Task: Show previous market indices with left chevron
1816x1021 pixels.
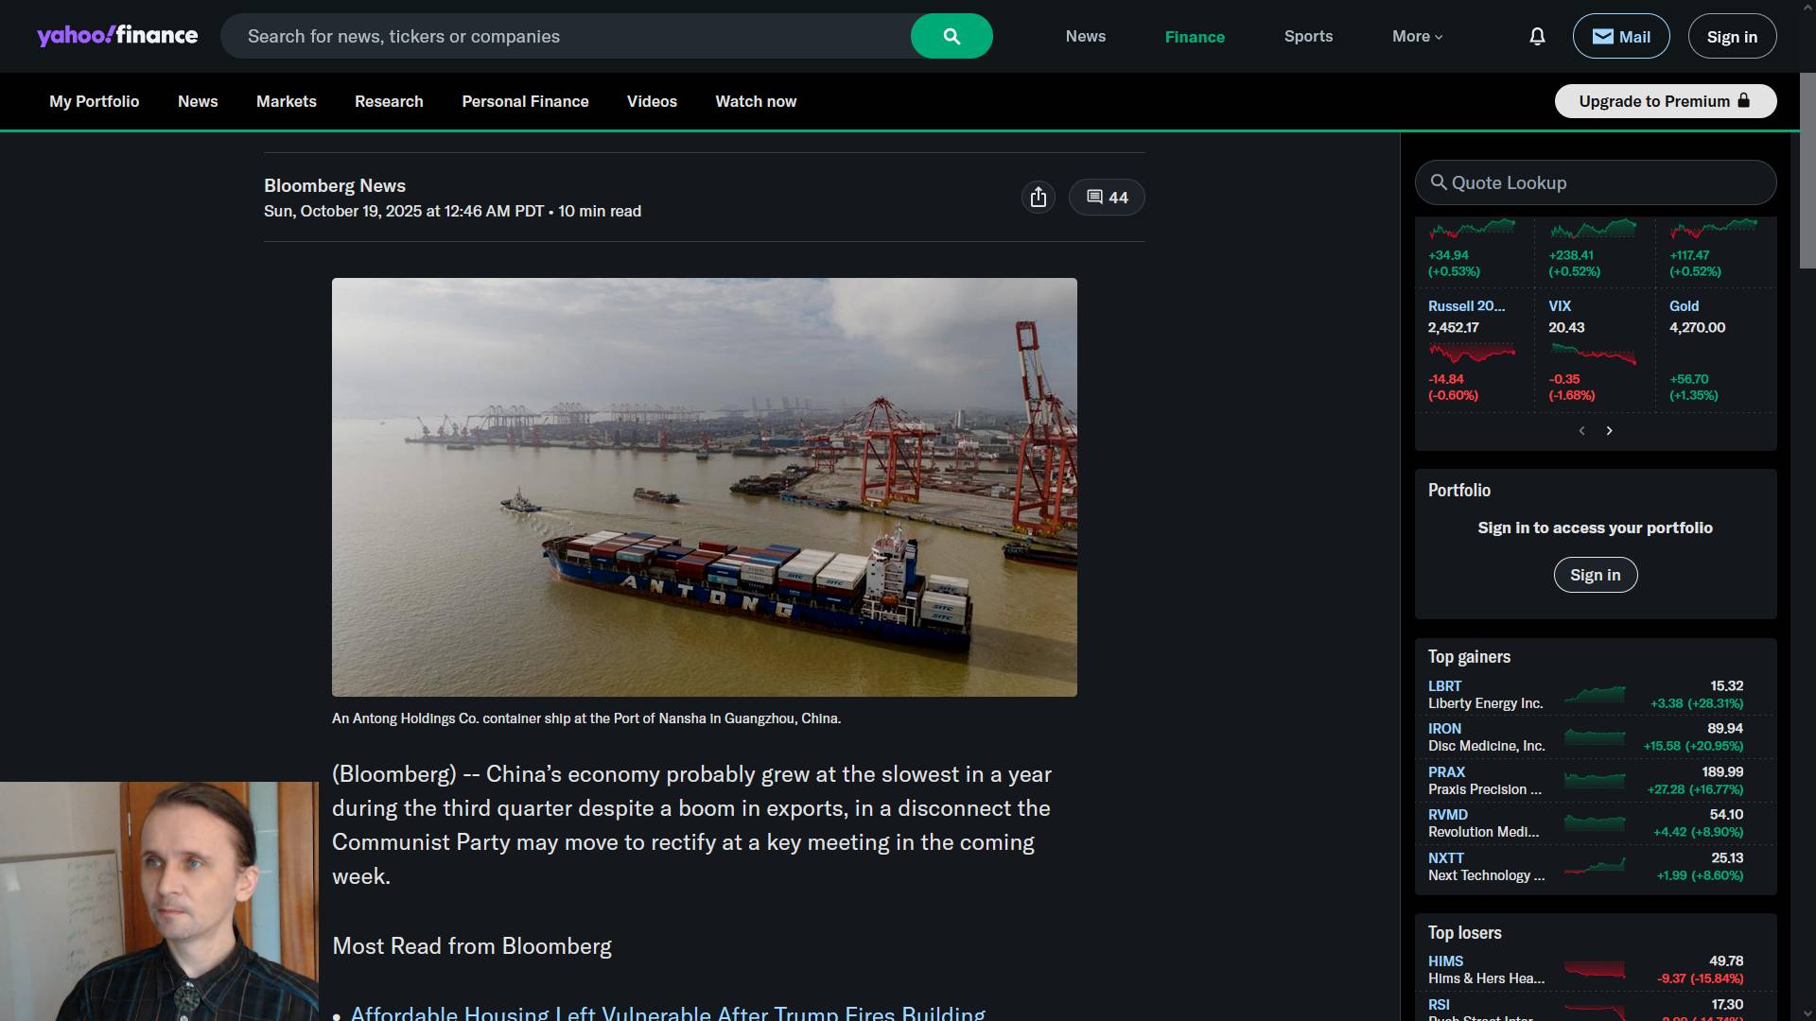Action: (x=1581, y=431)
